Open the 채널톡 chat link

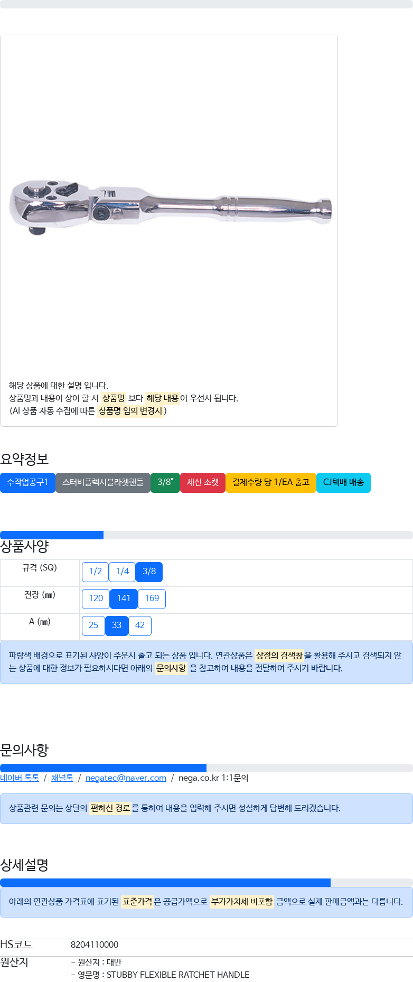[62, 778]
